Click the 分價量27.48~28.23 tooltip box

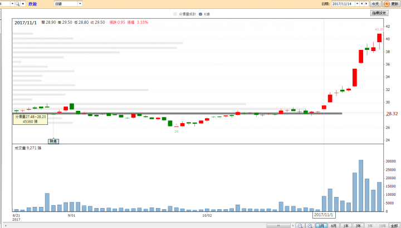pyautogui.click(x=30, y=119)
